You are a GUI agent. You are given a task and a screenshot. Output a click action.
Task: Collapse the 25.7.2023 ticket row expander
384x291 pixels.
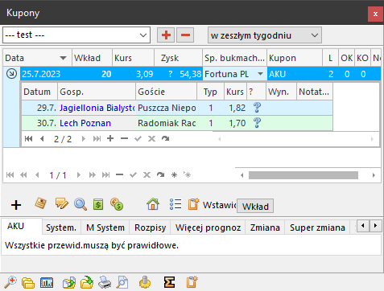coord(11,74)
